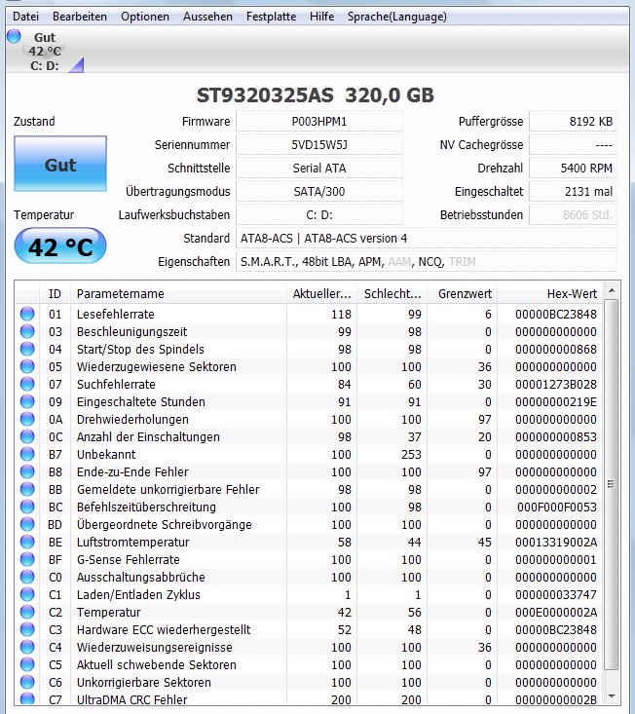Click the scroll down arrow of the SMART list
The width and height of the screenshot is (635, 714).
pos(612,696)
